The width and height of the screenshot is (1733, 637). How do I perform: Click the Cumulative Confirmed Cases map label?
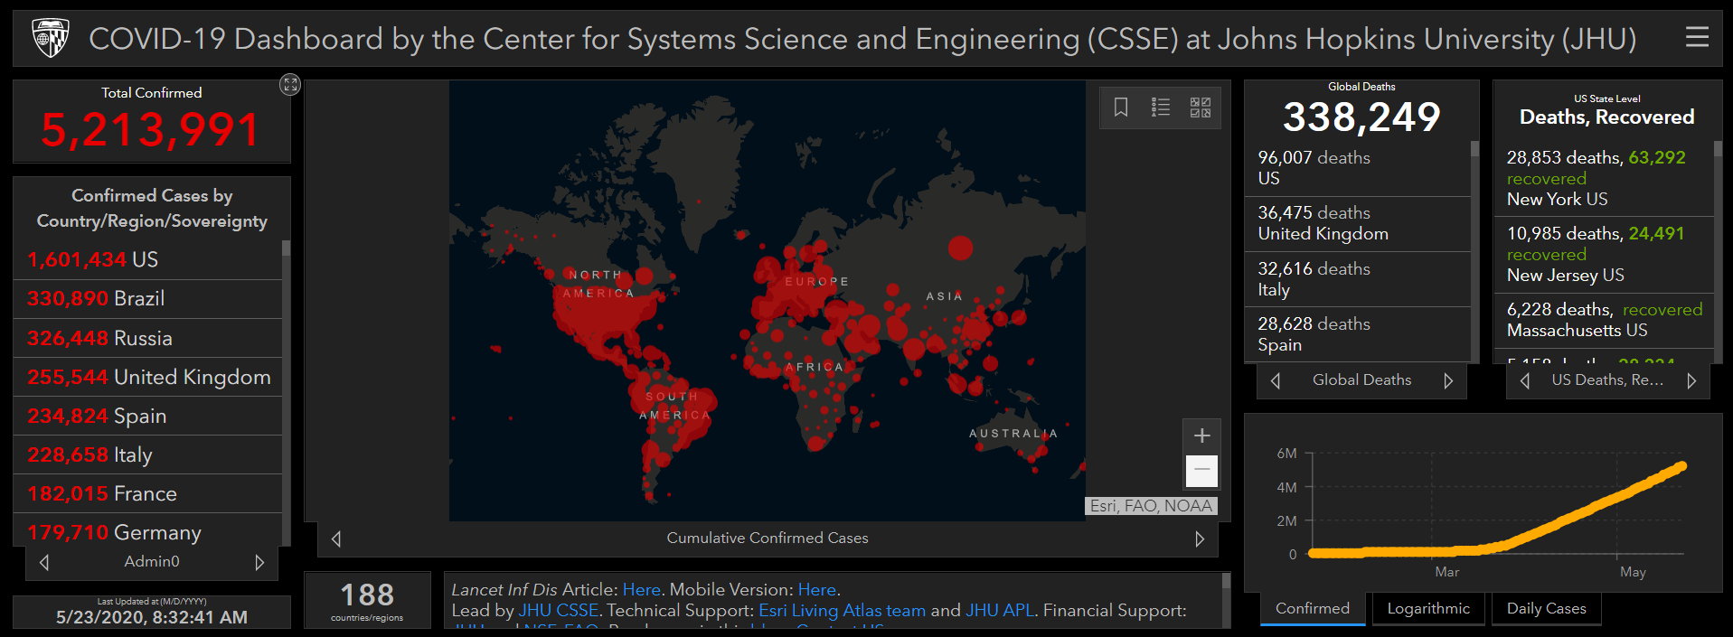pos(768,538)
